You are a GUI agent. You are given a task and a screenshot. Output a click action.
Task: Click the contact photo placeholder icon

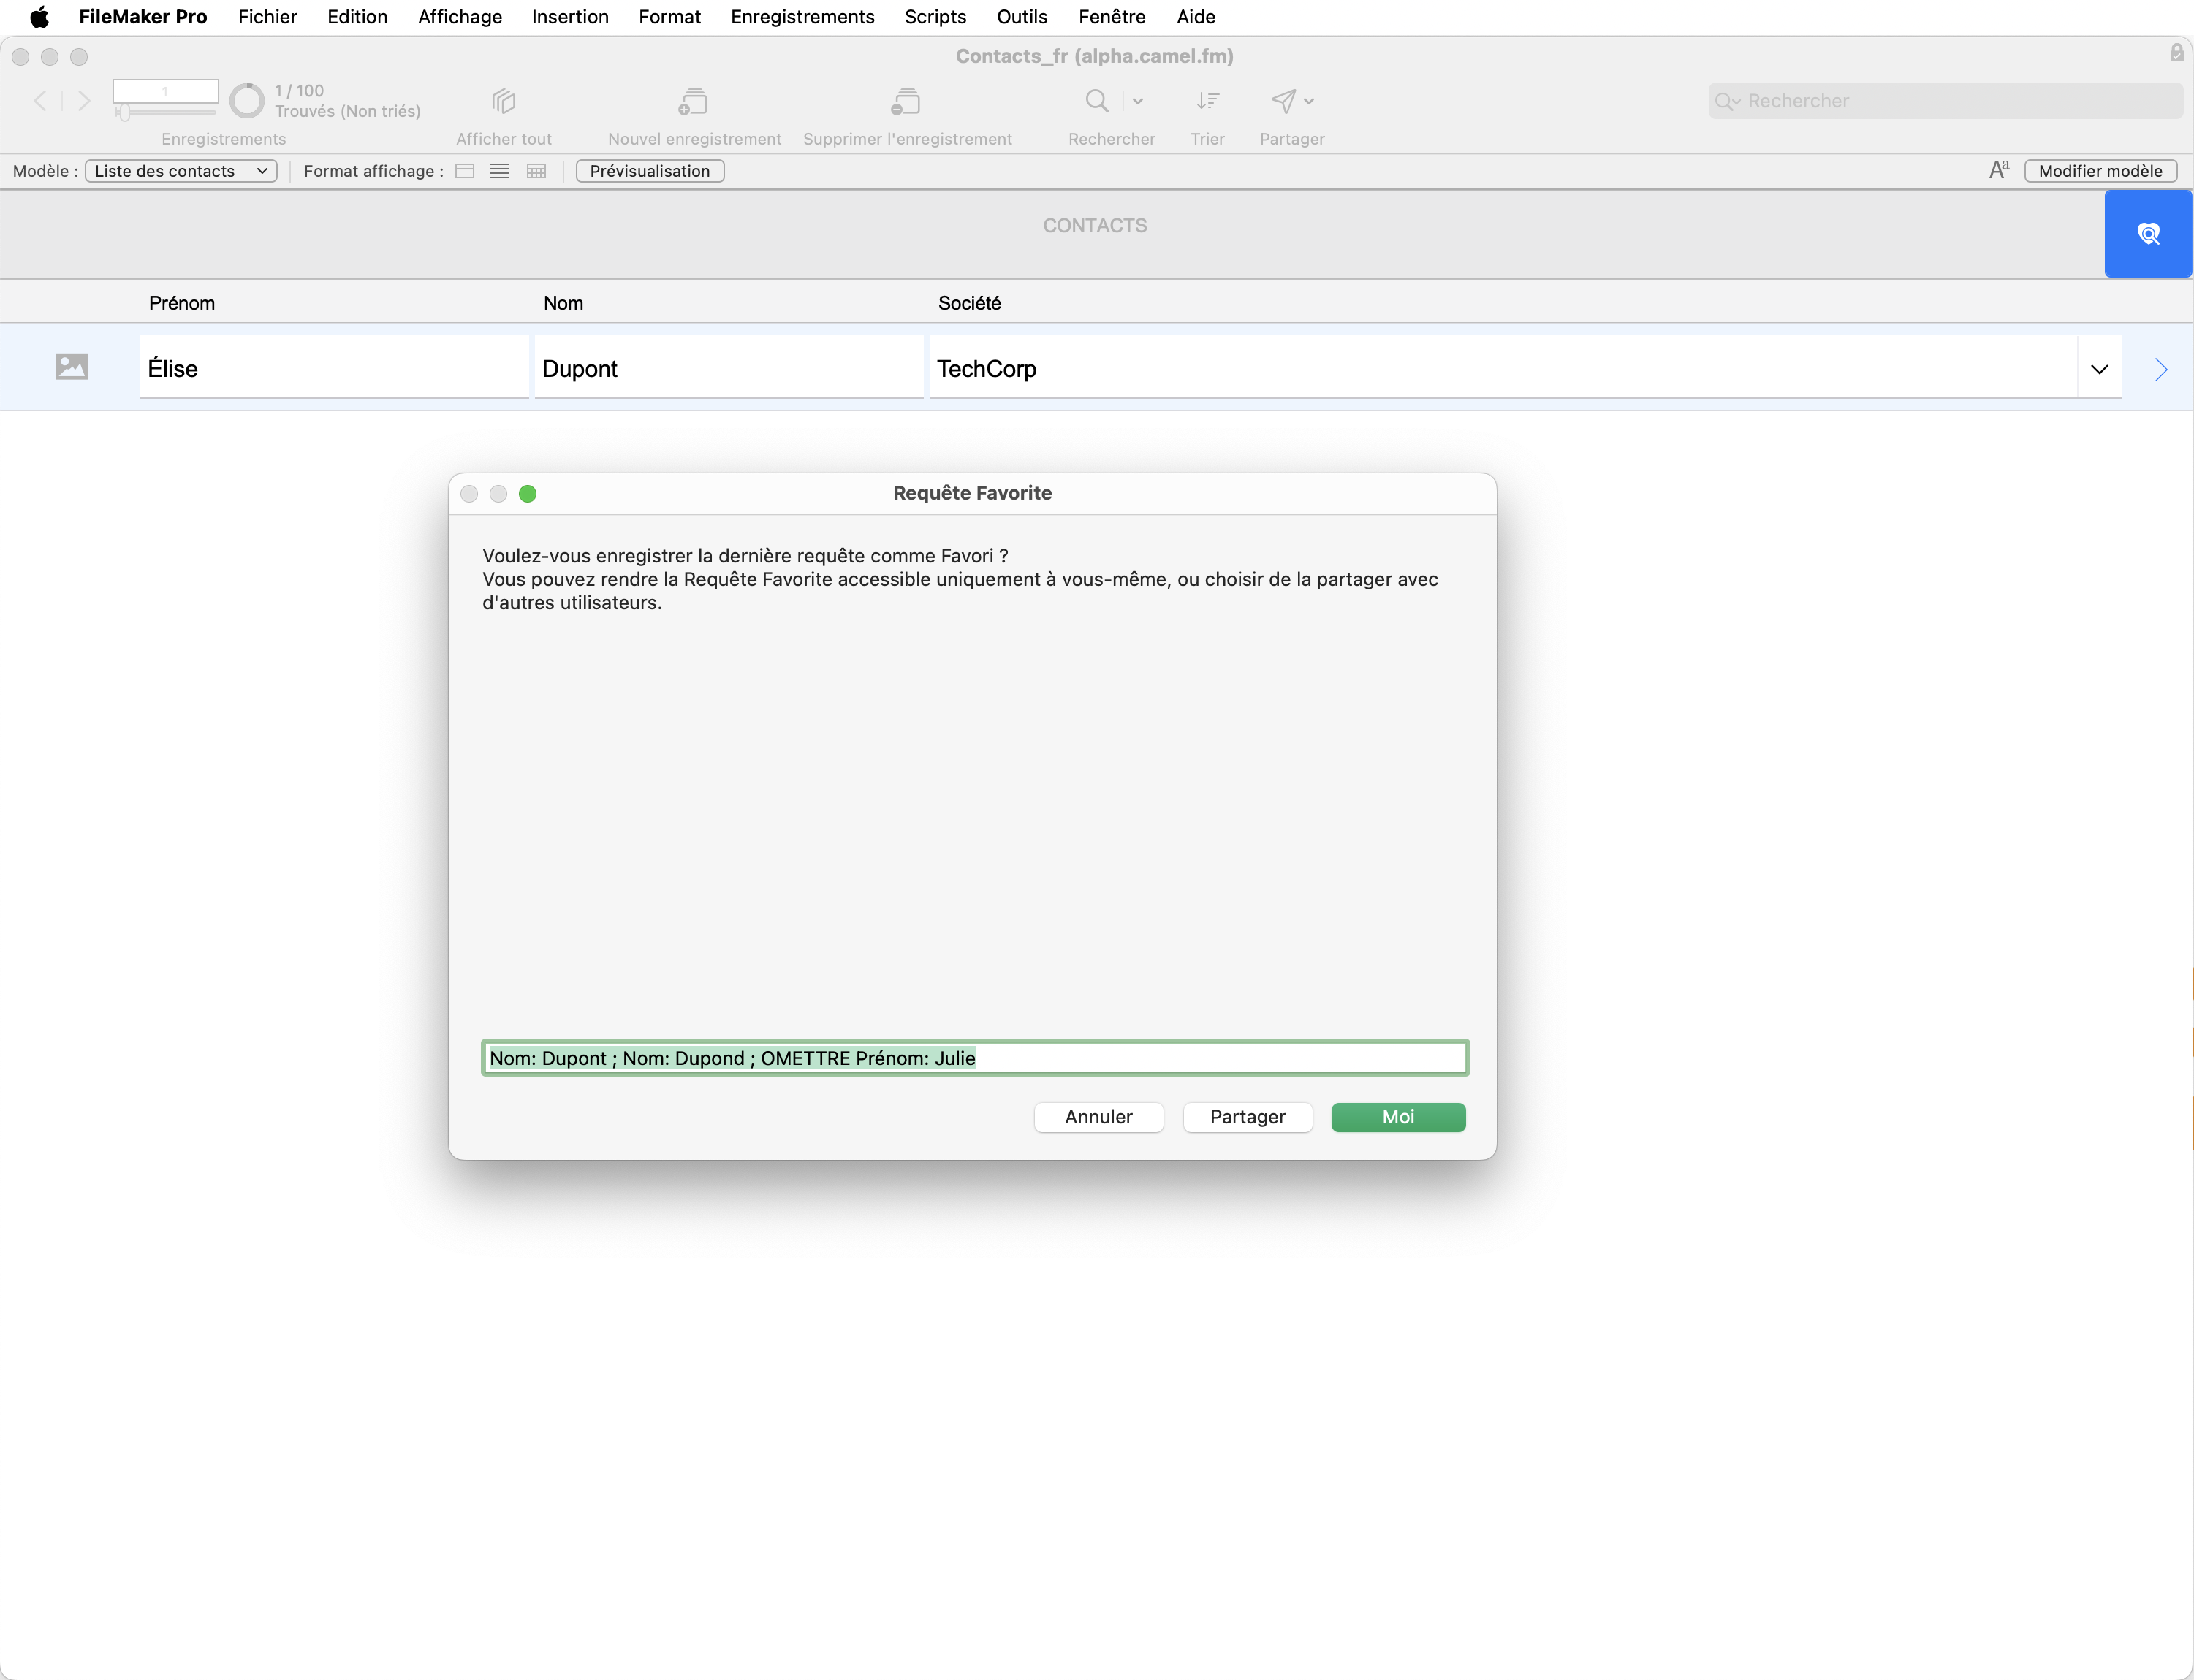tap(71, 367)
